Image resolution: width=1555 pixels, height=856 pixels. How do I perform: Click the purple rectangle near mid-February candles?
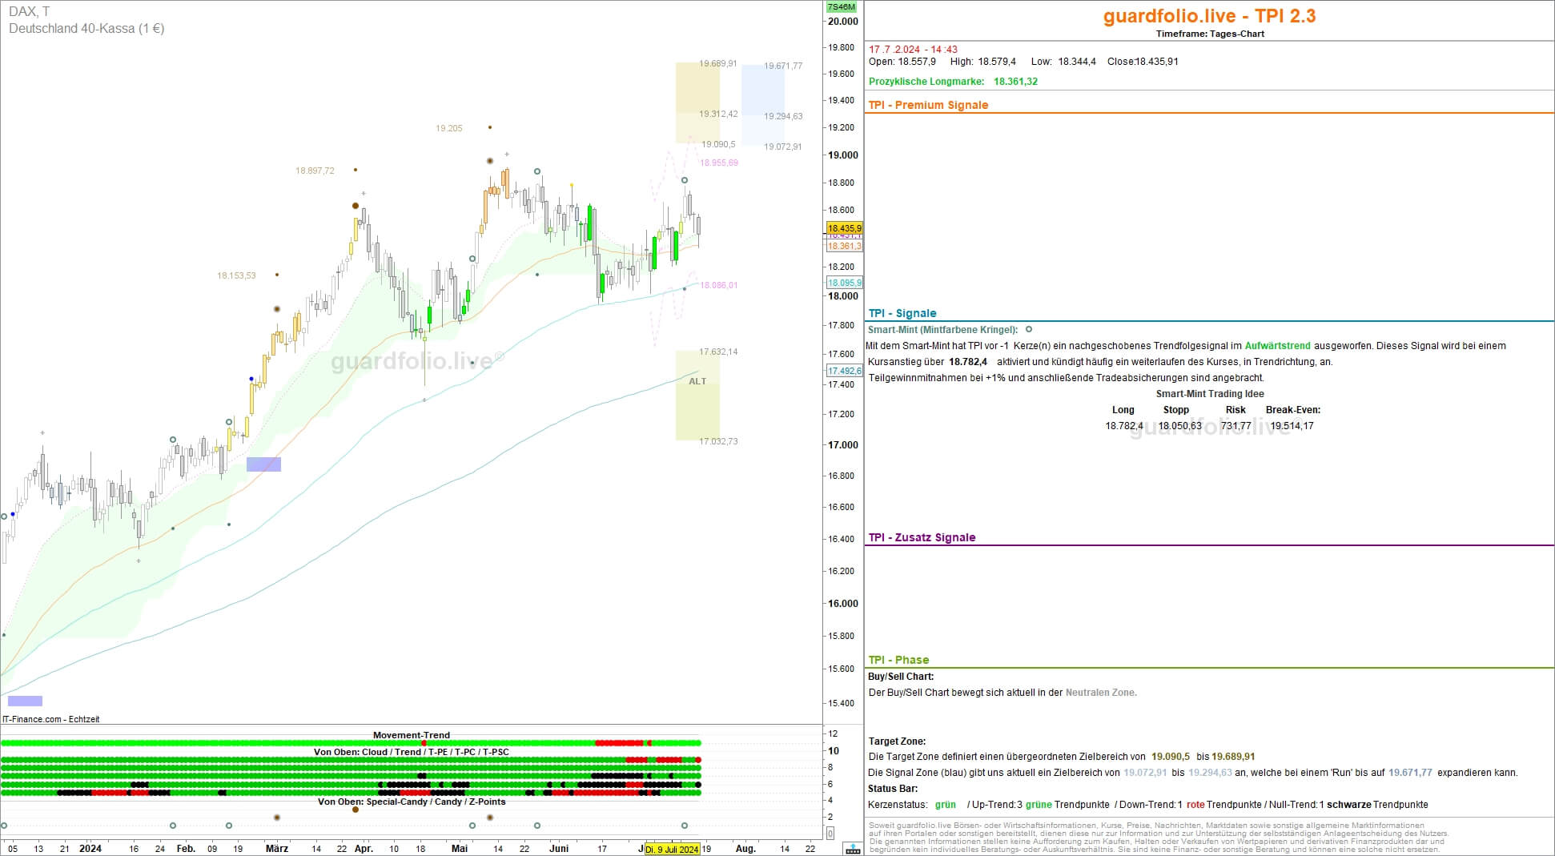pyautogui.click(x=263, y=464)
